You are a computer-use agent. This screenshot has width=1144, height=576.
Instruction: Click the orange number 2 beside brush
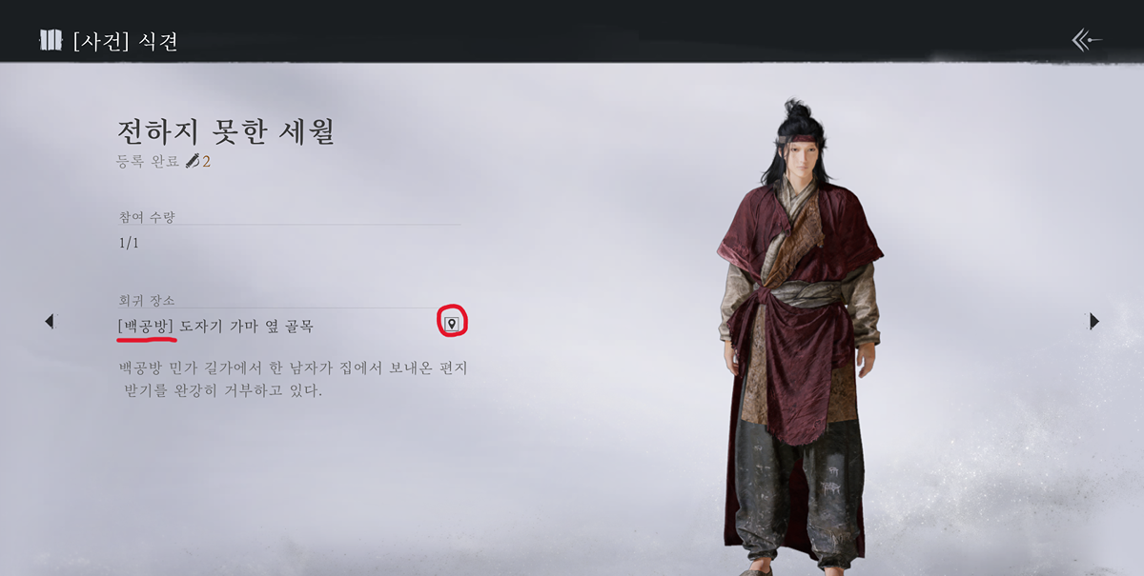click(206, 161)
